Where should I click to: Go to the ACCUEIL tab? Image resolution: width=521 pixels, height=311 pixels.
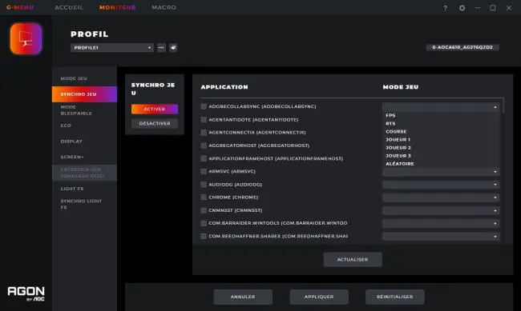click(69, 7)
